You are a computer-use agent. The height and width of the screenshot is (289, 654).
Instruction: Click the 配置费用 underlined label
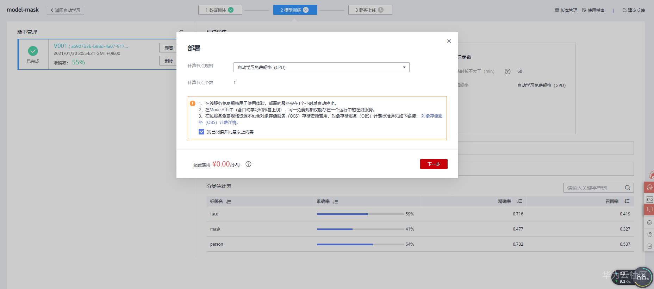[x=201, y=165]
